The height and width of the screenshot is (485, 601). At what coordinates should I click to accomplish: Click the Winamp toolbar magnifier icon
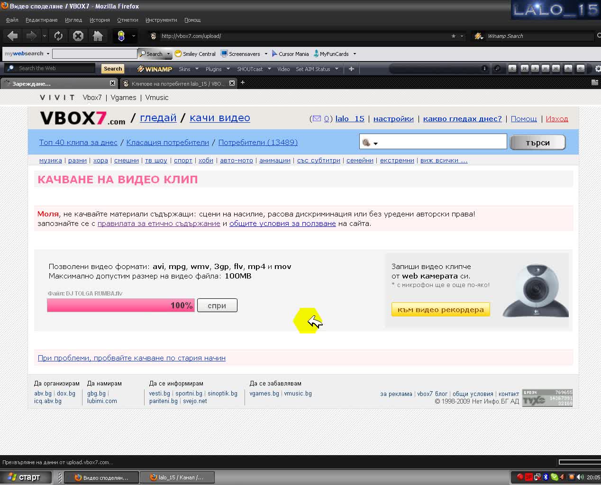click(497, 69)
